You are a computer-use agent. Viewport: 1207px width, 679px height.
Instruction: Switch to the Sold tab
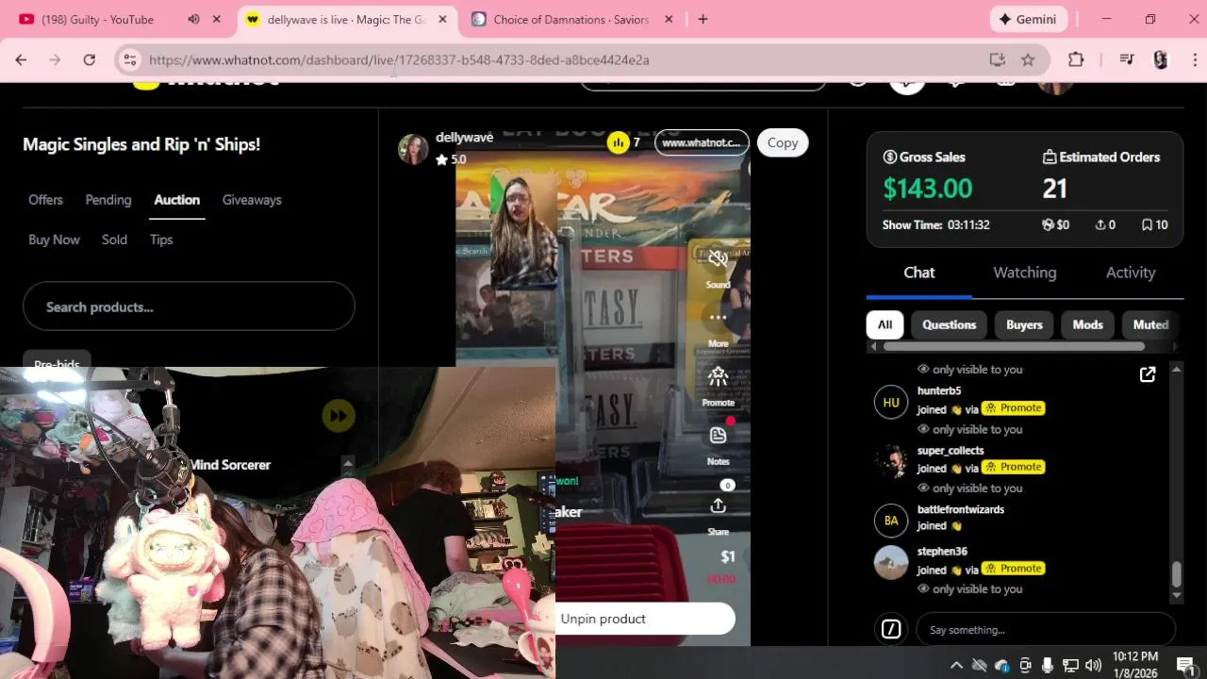(114, 240)
